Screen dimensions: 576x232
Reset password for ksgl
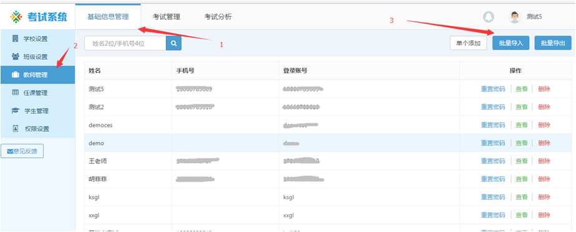point(493,197)
